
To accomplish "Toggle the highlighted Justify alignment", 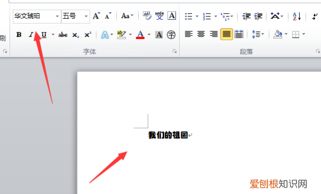I will click(x=226, y=34).
